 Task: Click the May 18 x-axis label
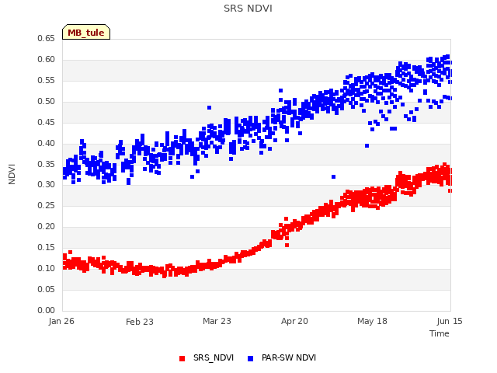pos(372,321)
